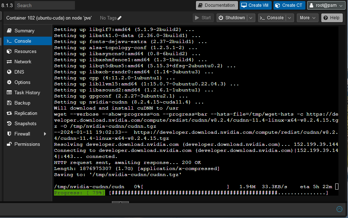View Task History
Screen dimensions: 348x218
click(28, 92)
